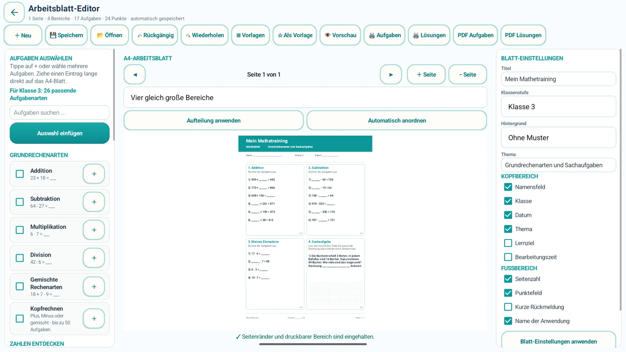Save the worksheet with Speichern
This screenshot has width=626, height=352.
pyautogui.click(x=67, y=35)
